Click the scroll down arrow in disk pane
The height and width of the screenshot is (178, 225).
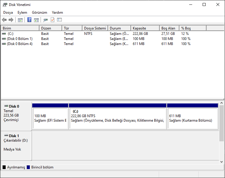pos(221,162)
